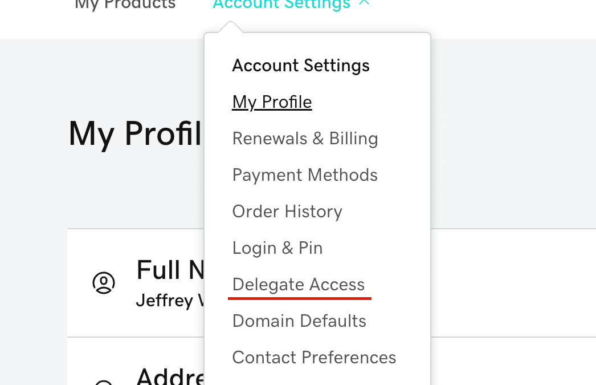Open Login & Pin settings
The image size is (596, 385).
click(x=277, y=248)
